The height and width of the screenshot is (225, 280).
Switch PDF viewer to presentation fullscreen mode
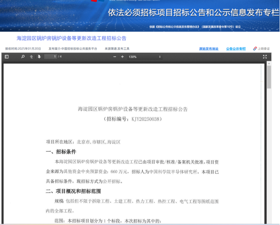click(265, 57)
